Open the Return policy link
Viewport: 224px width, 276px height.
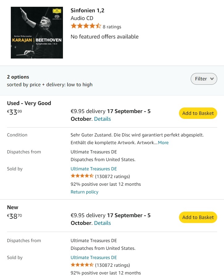point(85,192)
